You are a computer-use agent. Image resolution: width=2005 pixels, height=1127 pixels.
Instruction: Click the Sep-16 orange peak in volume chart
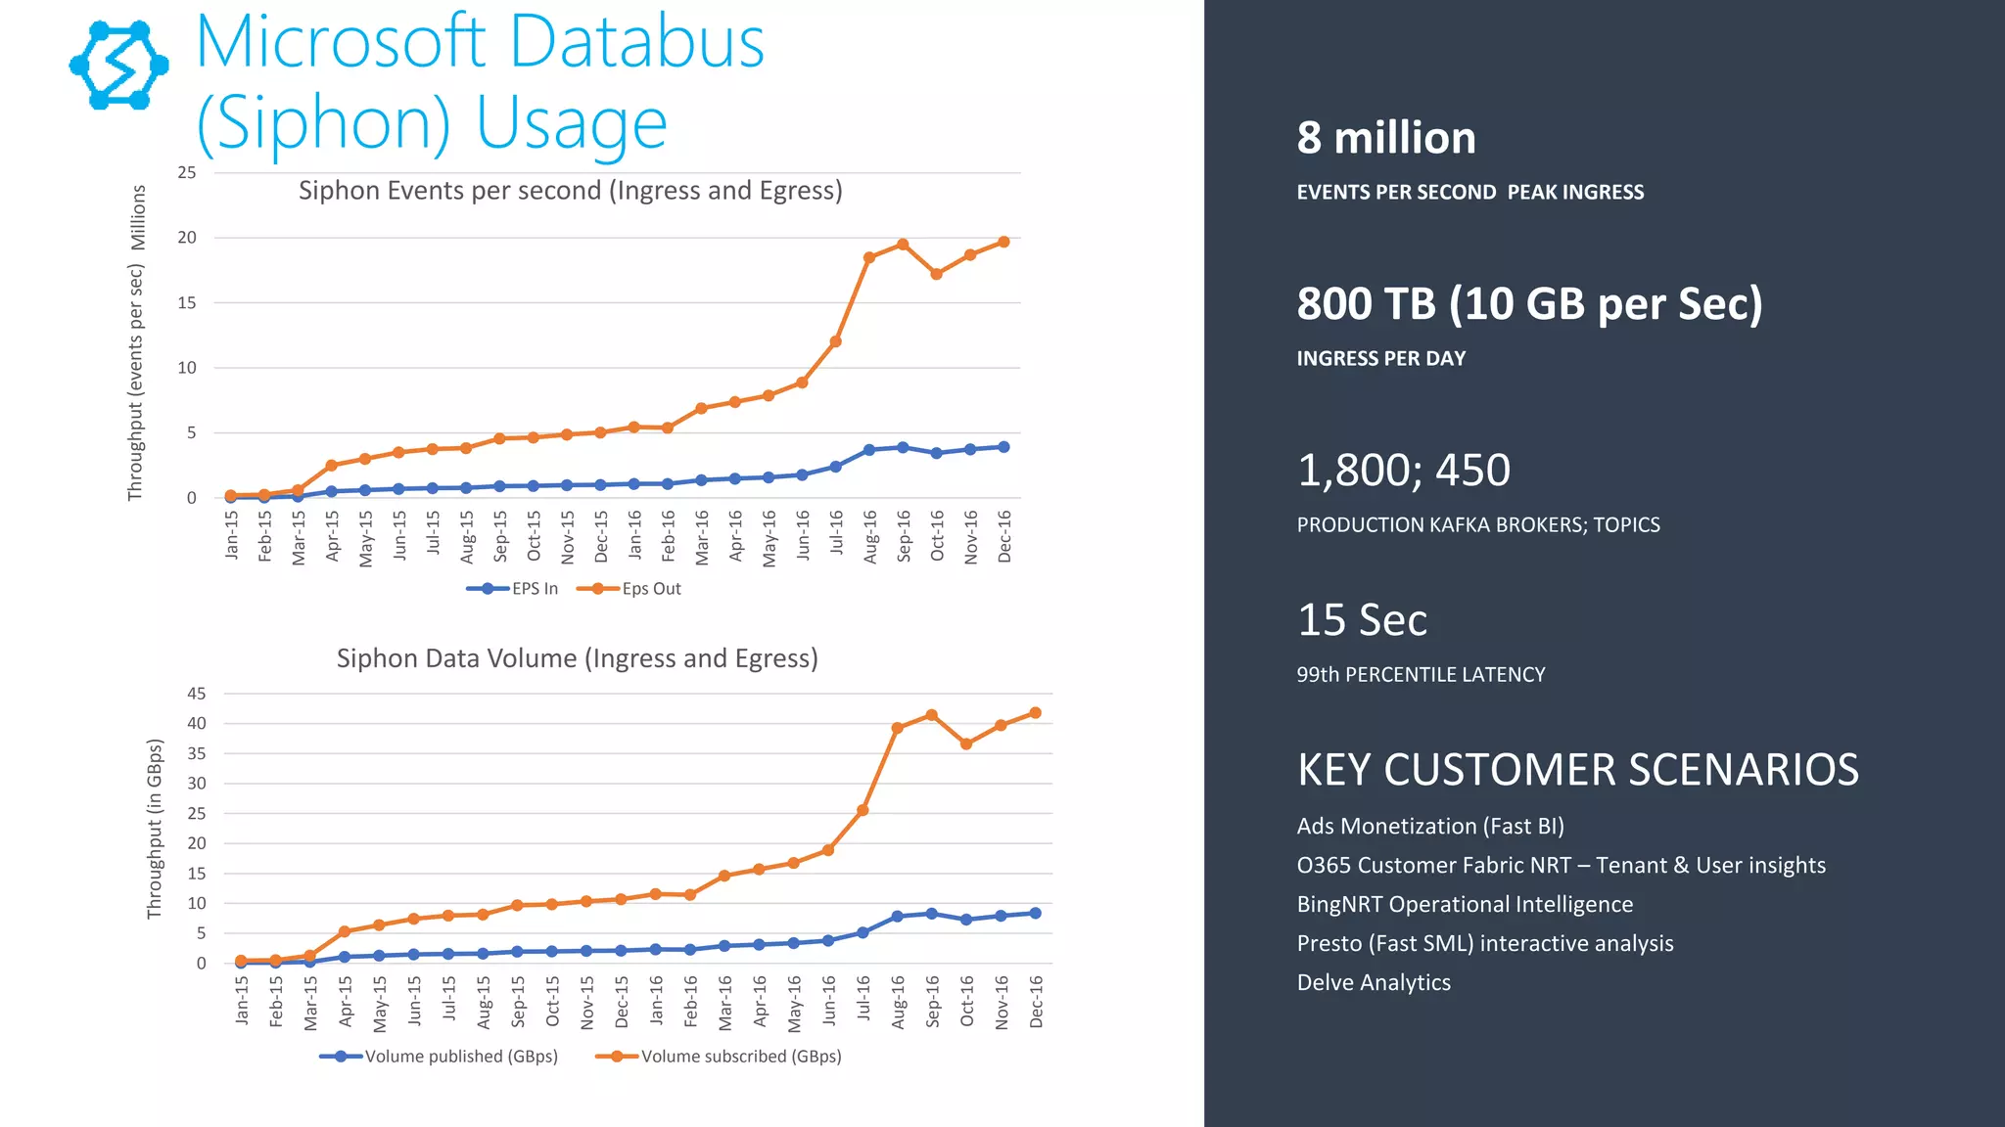(x=932, y=715)
